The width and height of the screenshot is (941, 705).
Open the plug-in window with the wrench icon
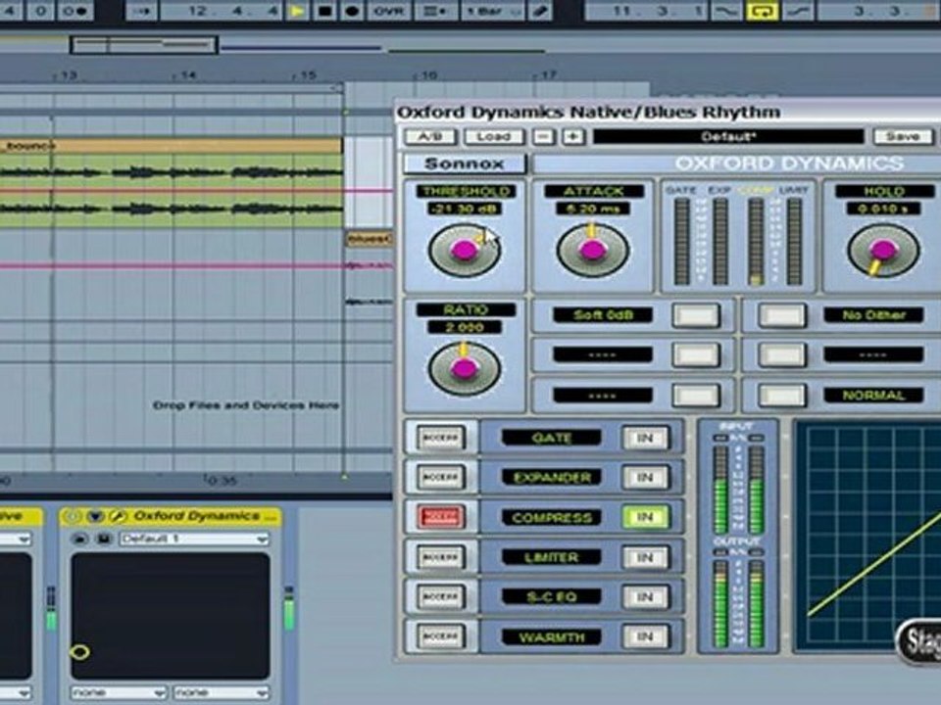click(118, 516)
